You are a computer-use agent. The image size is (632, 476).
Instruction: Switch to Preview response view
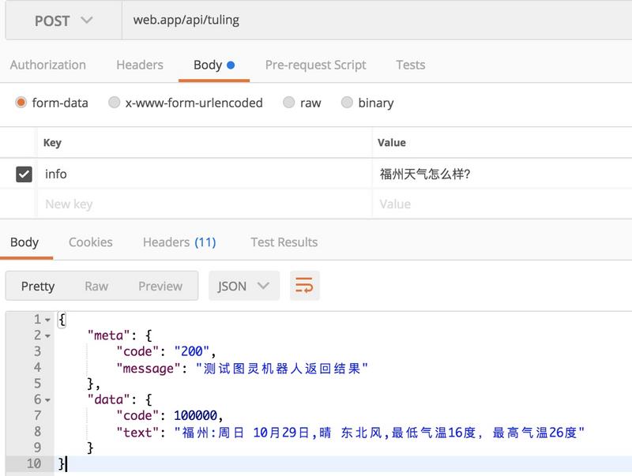(160, 286)
